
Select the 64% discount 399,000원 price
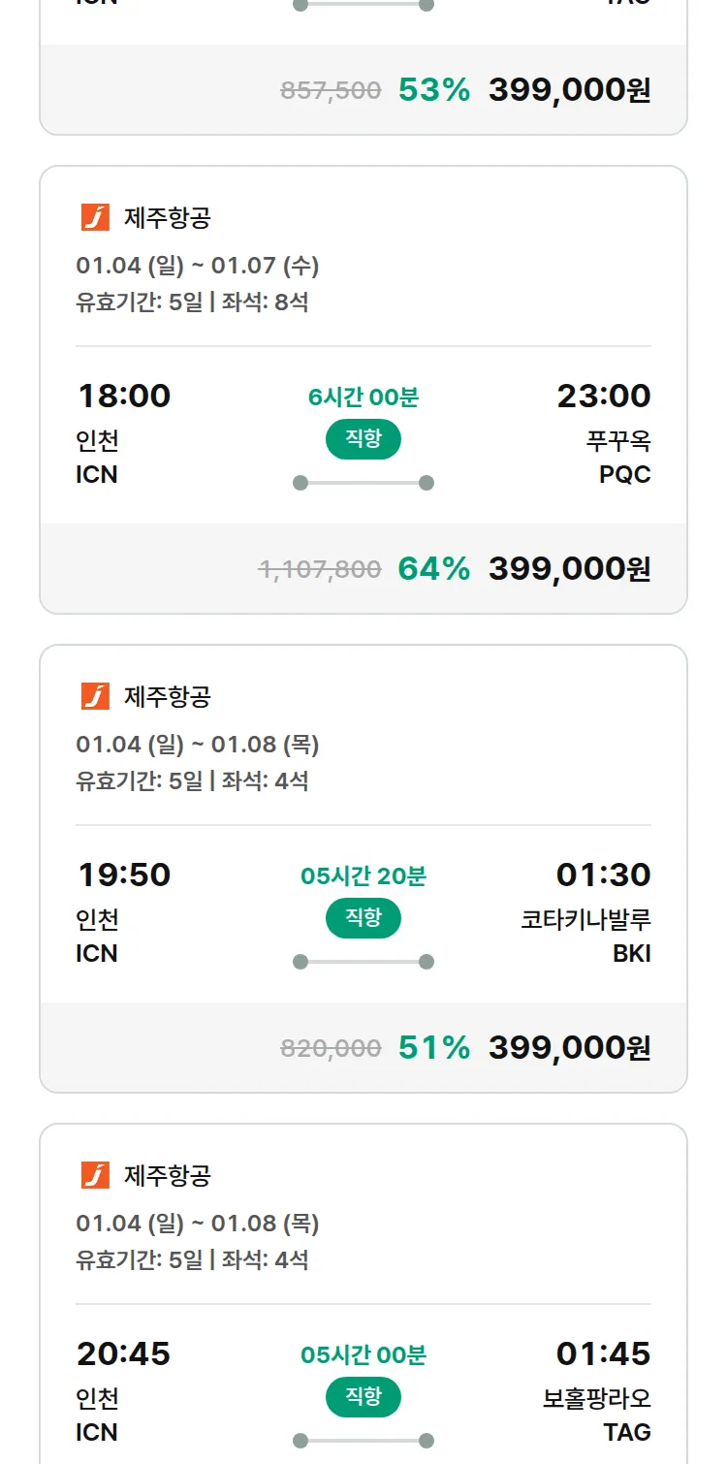point(569,568)
